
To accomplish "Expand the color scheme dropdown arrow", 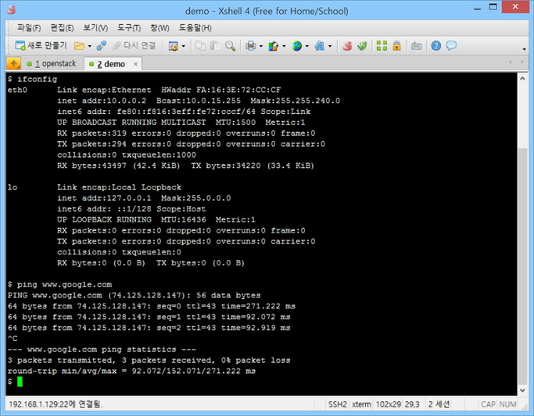I will (x=284, y=46).
